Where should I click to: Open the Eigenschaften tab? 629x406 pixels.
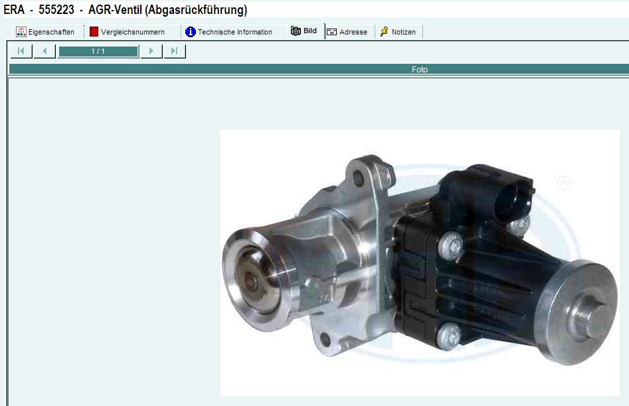[51, 32]
